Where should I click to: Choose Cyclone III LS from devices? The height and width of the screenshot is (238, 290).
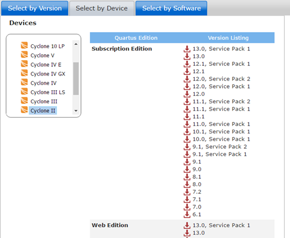[x=48, y=92]
